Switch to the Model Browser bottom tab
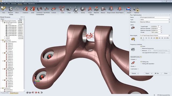This screenshot has width=172, height=96. (14, 93)
